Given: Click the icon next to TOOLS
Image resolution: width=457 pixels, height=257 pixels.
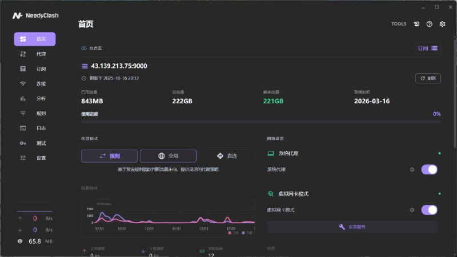Looking at the screenshot, I should point(416,24).
